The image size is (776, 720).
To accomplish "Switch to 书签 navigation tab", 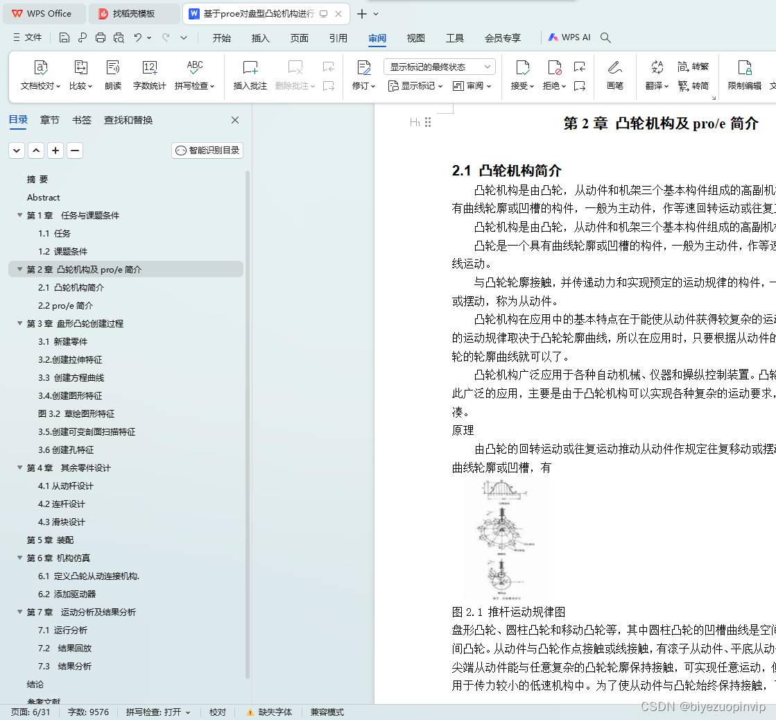I will (82, 120).
